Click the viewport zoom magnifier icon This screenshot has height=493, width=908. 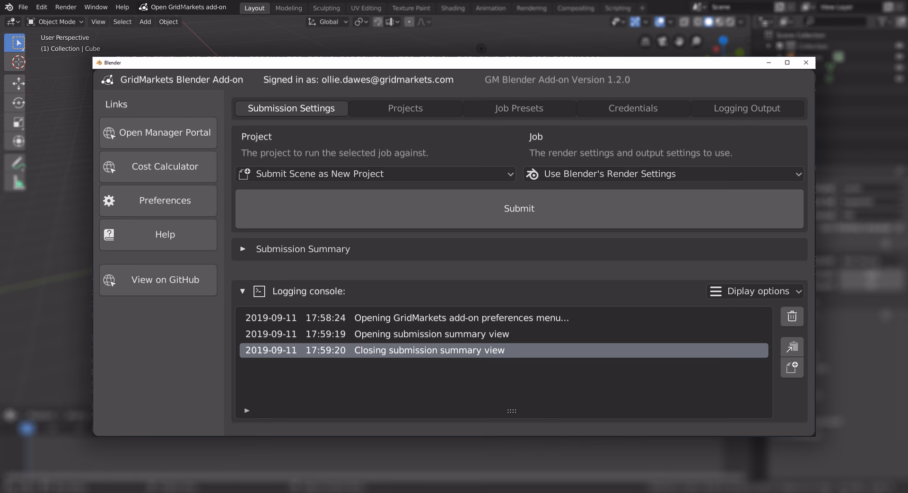(x=696, y=42)
